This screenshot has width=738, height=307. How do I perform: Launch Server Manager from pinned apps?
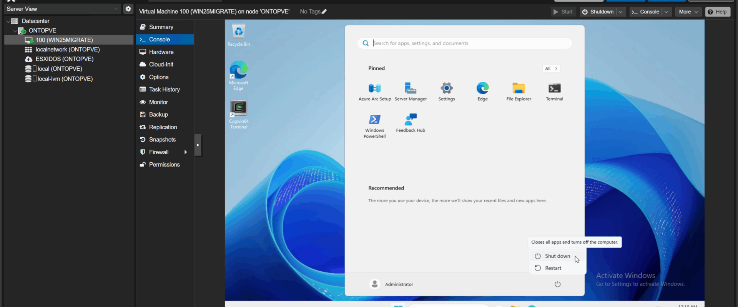coord(411,92)
